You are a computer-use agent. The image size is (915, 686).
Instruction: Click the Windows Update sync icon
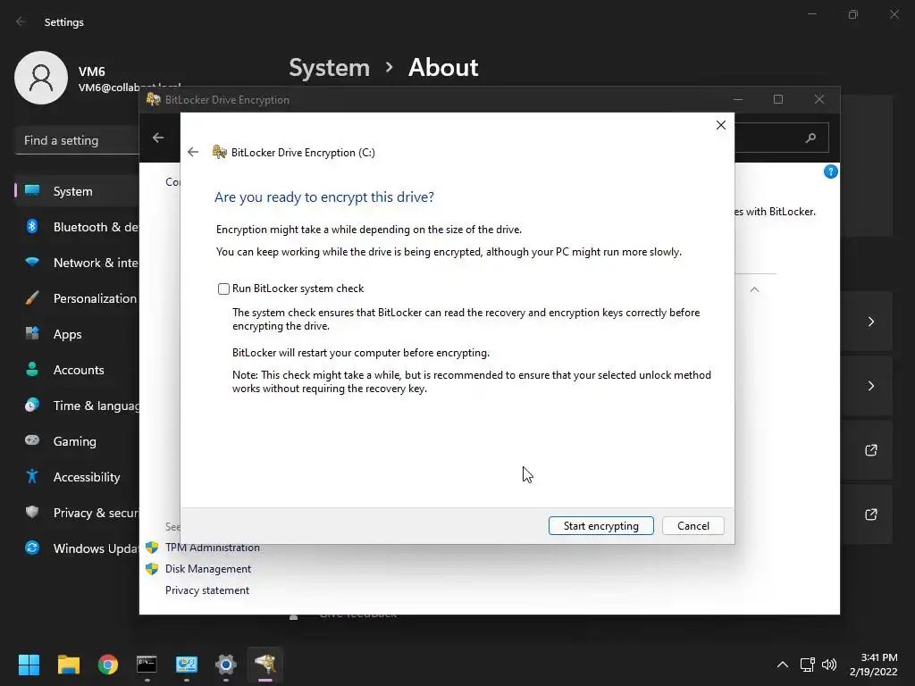32,548
